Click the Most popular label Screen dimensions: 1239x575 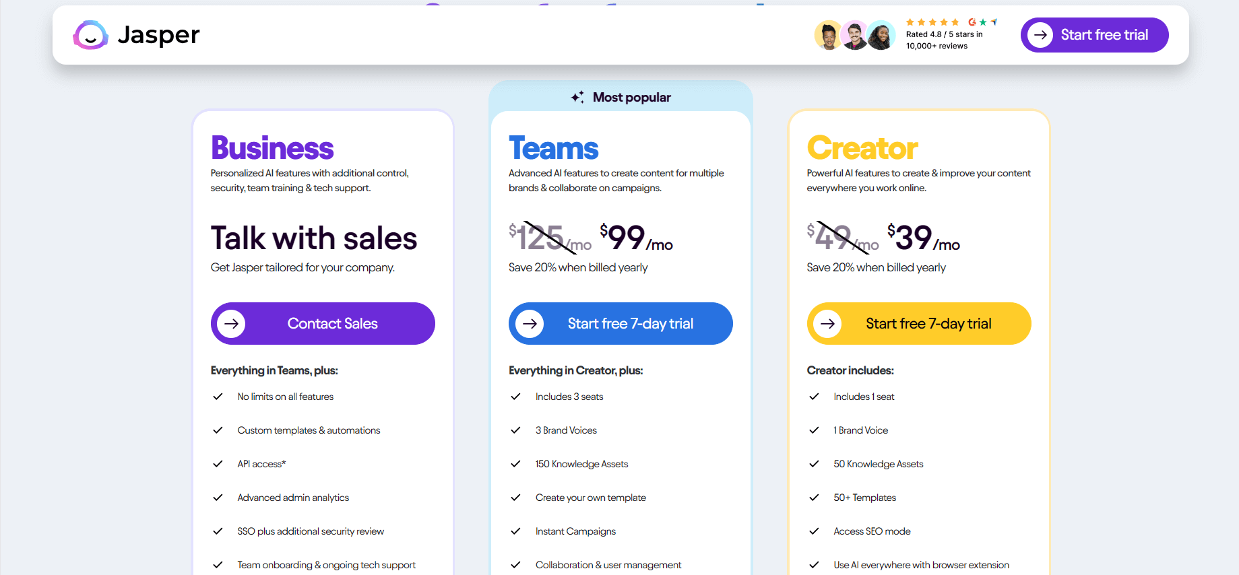click(x=632, y=97)
